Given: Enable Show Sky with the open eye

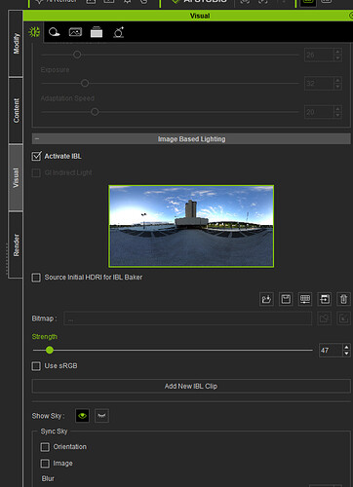Looking at the screenshot, I should [82, 416].
